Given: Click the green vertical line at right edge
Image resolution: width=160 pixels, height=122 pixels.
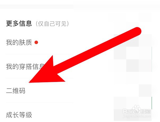Looking at the screenshot, I should [x=152, y=103].
